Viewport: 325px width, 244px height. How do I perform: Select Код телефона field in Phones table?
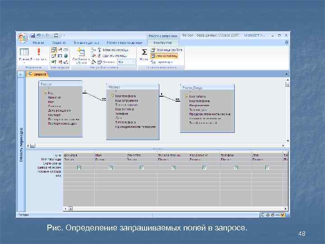pyautogui.click(x=125, y=96)
